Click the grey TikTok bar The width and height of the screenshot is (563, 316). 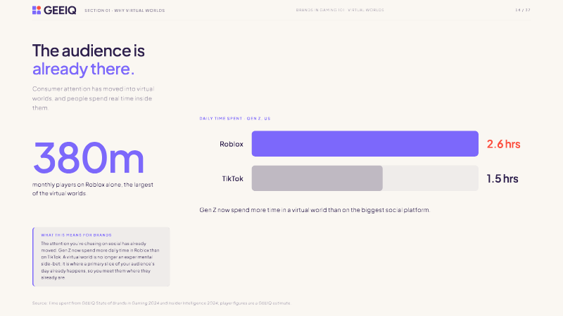tap(317, 178)
